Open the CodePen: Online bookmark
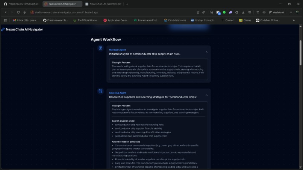Screen dimensions: 303x170 click(x=268, y=20)
